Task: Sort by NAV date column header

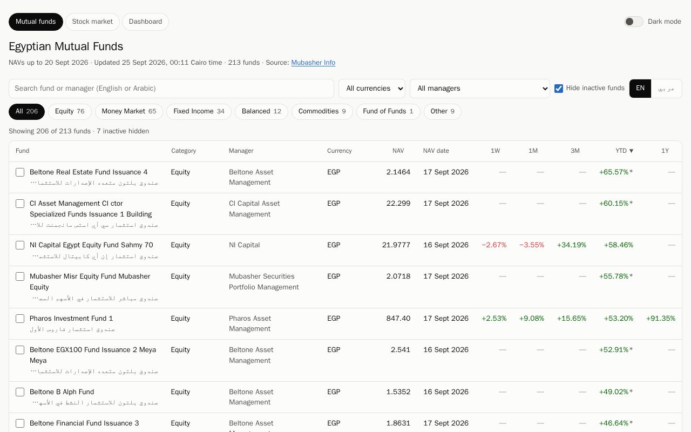Action: coord(436,151)
